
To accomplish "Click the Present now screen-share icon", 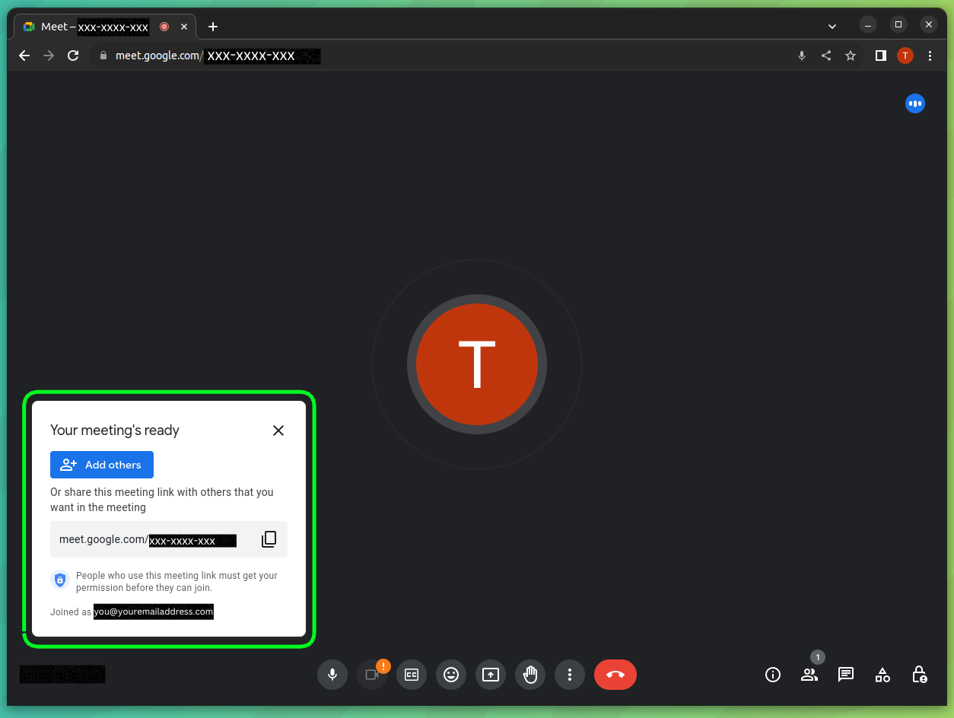I will pyautogui.click(x=490, y=675).
